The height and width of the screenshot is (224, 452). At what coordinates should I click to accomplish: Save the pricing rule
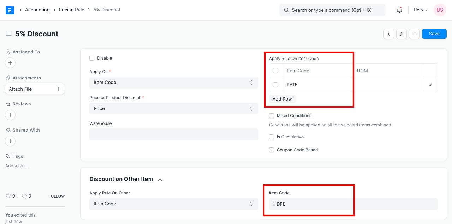(434, 34)
